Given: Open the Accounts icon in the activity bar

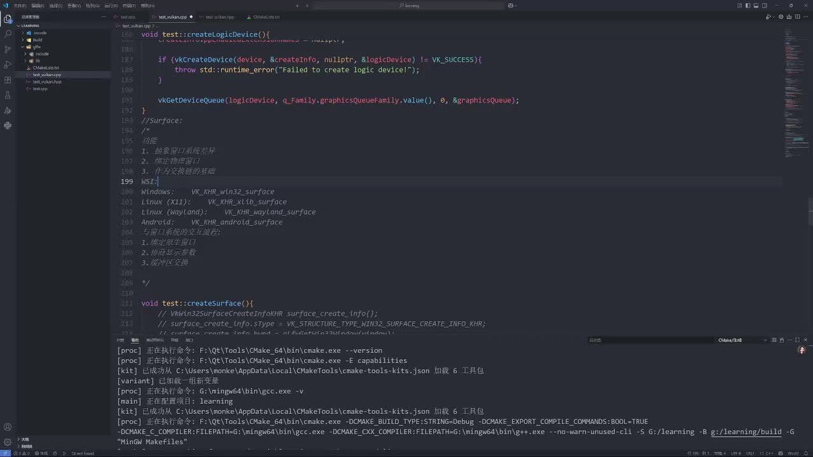Looking at the screenshot, I should (x=8, y=427).
